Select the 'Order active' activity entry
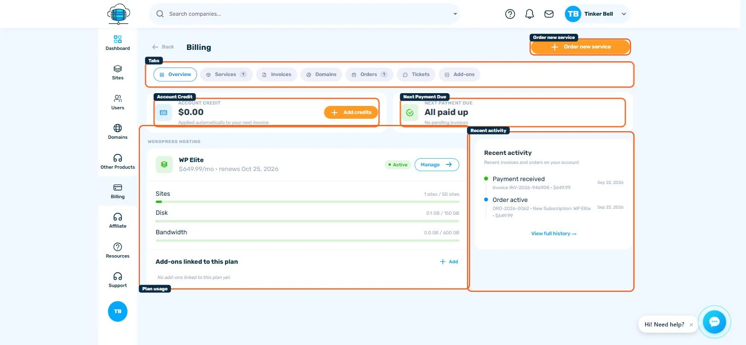This screenshot has height=345, width=746. tap(554, 207)
